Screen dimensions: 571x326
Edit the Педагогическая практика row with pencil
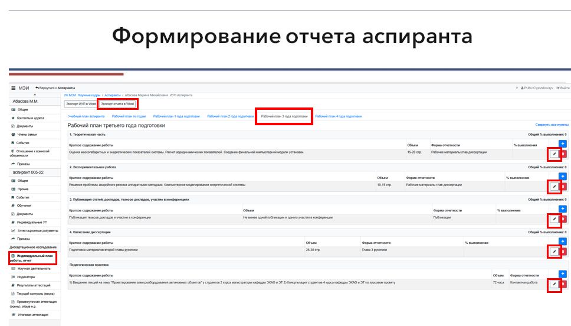554,284
